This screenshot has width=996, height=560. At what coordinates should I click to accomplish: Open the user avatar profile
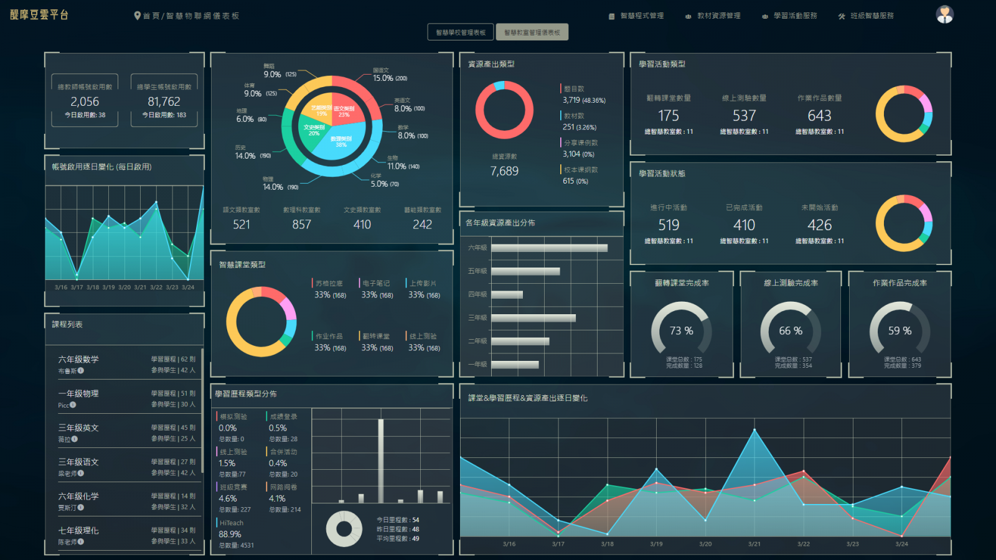point(944,14)
